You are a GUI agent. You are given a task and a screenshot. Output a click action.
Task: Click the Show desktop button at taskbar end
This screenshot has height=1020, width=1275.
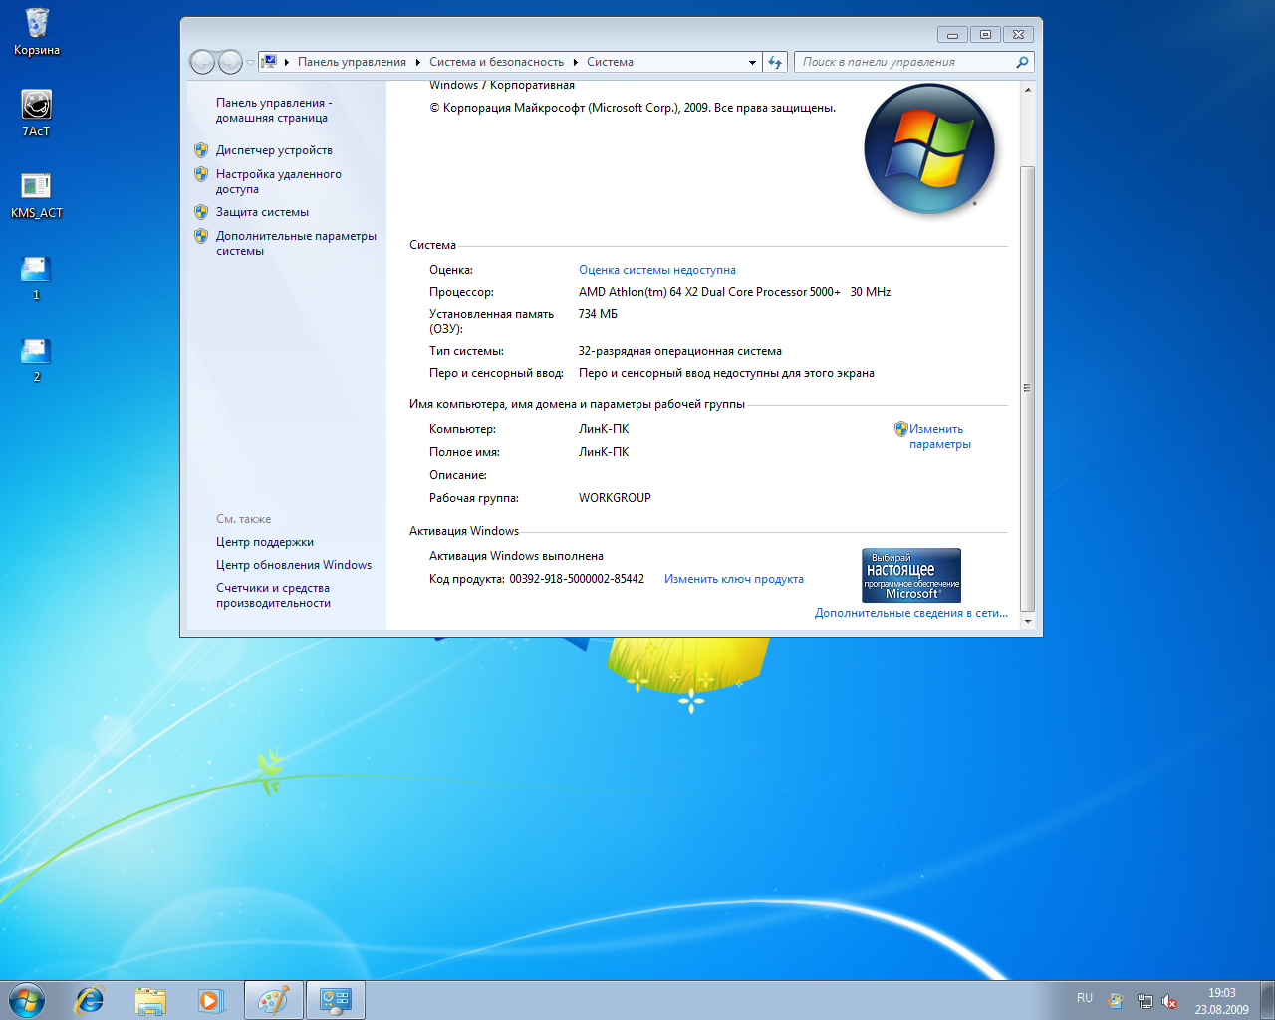1267,1000
